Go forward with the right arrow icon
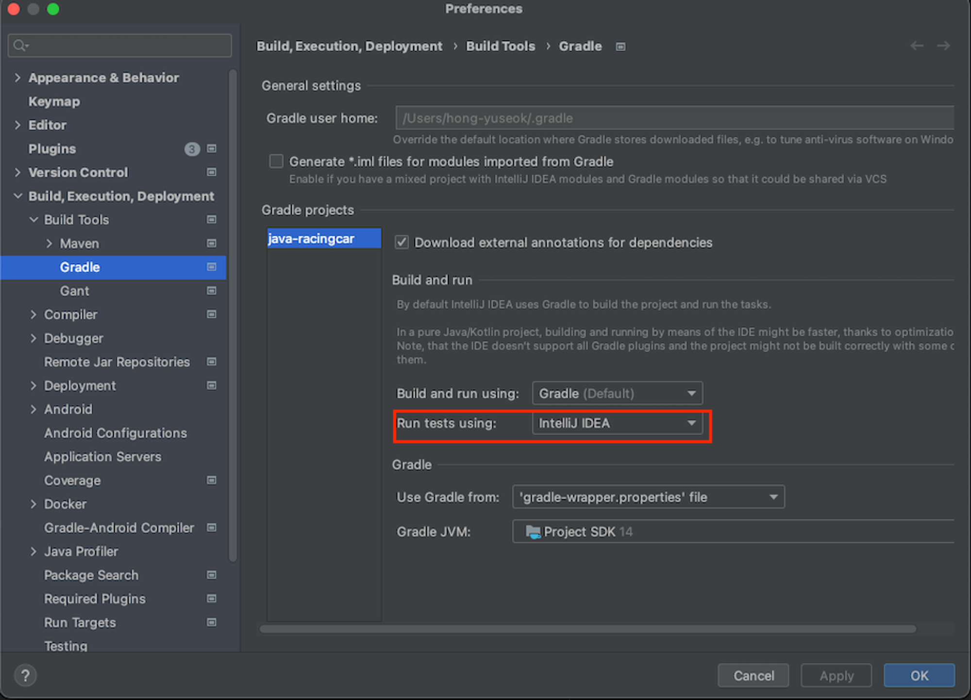The height and width of the screenshot is (700, 971). [x=943, y=46]
